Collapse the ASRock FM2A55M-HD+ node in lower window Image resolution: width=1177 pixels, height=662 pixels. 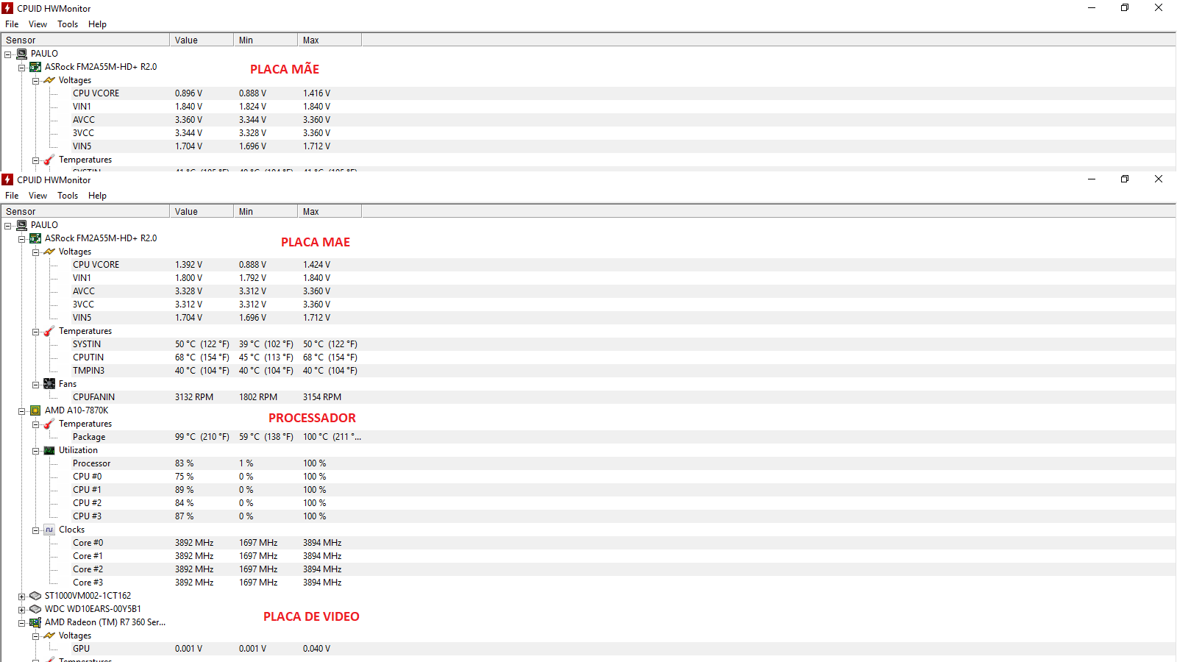pos(22,239)
